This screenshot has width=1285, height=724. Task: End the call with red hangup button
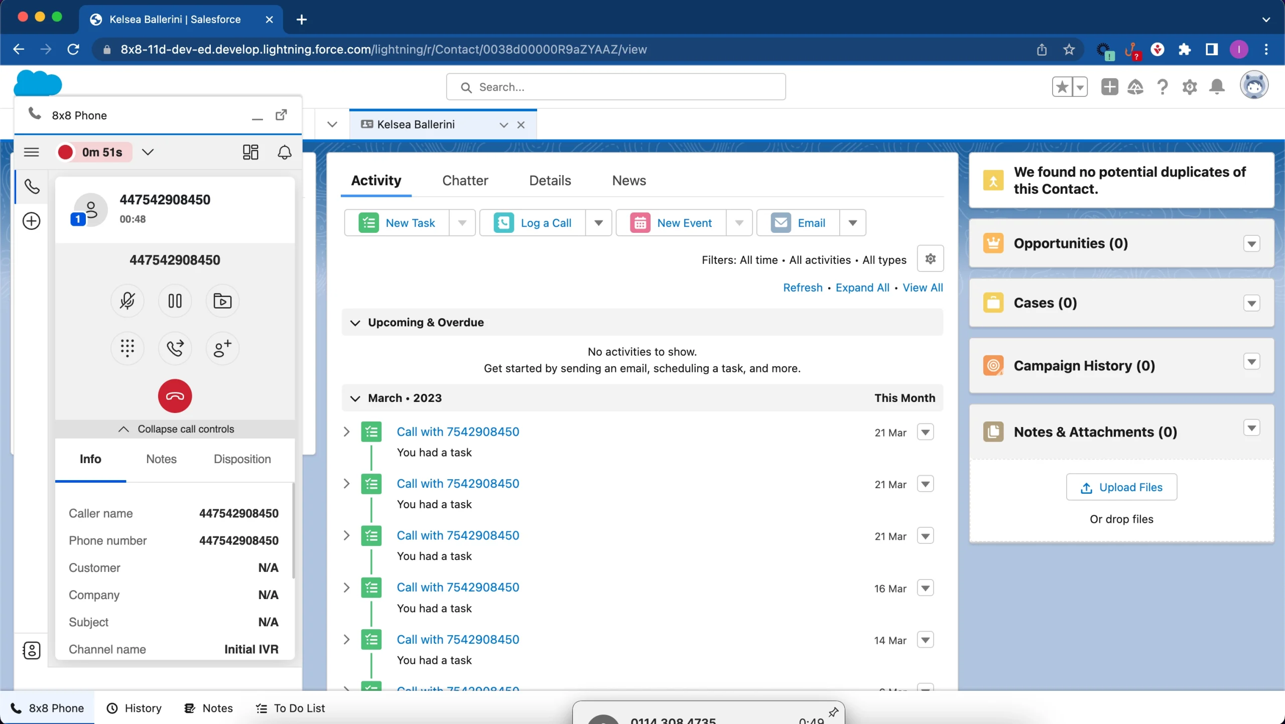coord(175,396)
